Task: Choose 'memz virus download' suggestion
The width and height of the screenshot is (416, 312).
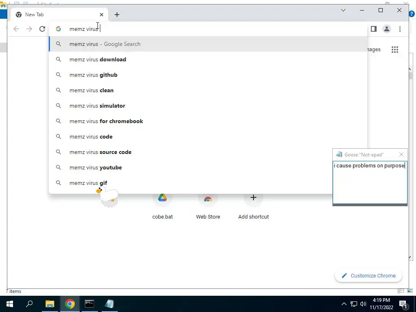Action: pos(208,59)
